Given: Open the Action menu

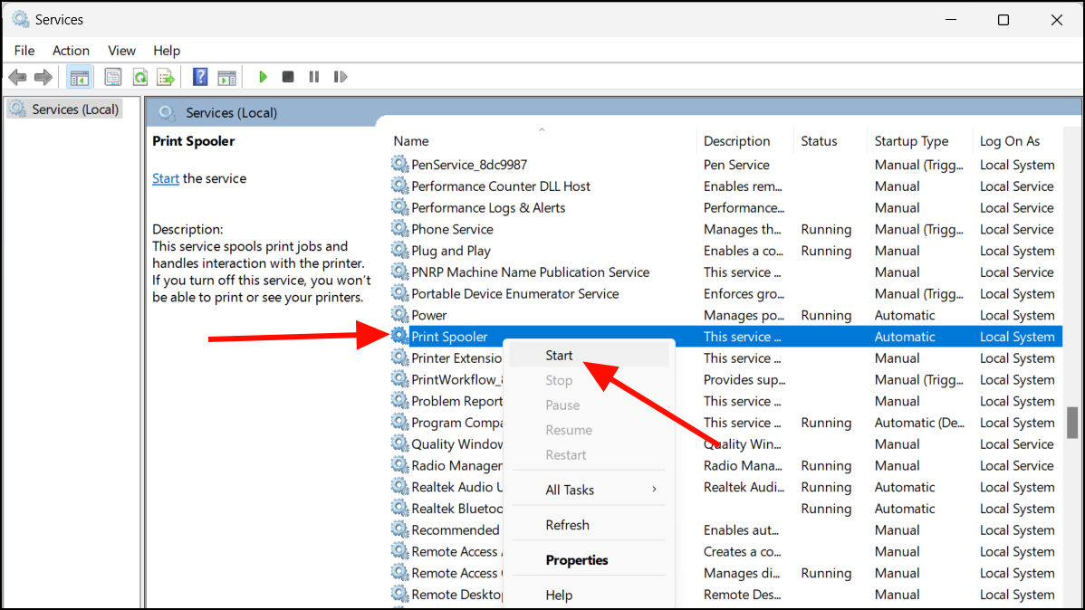Looking at the screenshot, I should [71, 51].
